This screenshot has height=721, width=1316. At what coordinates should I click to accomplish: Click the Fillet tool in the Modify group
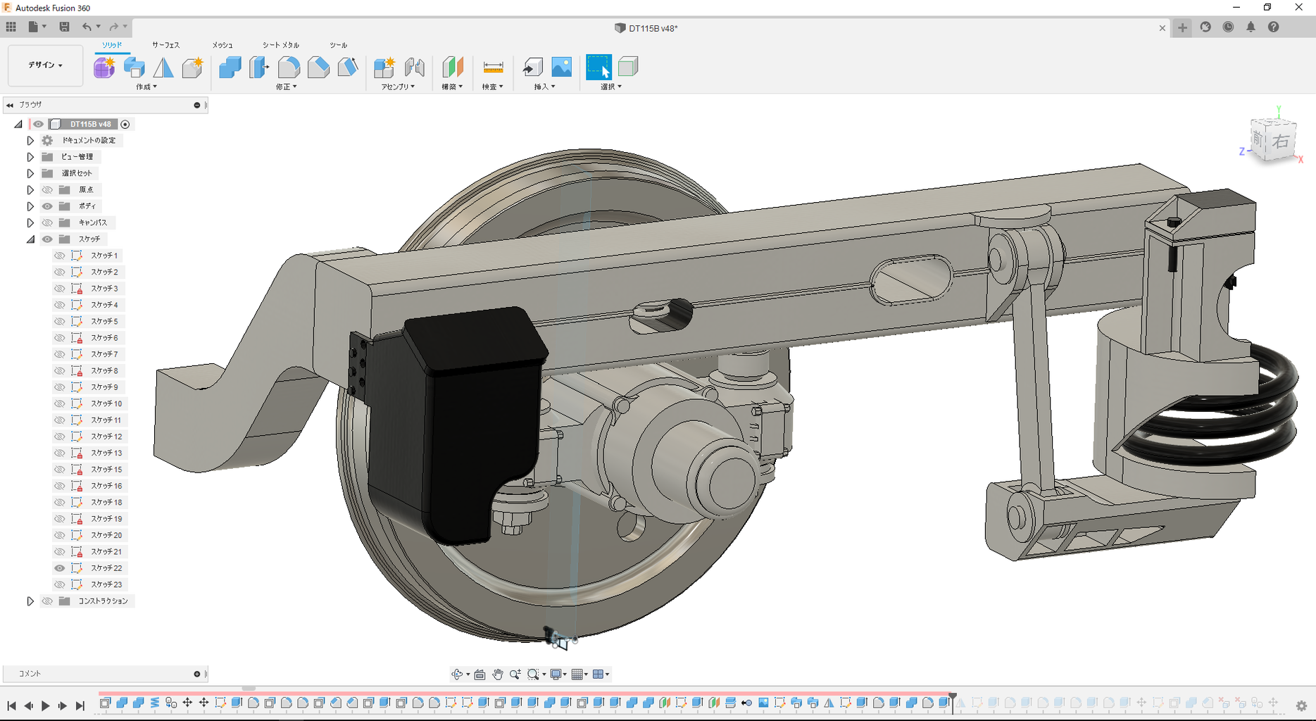(289, 68)
